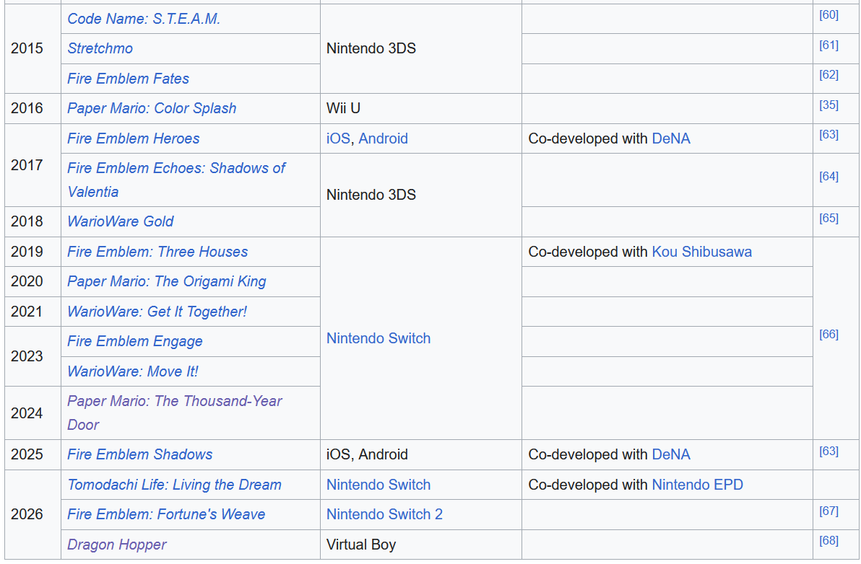861x564 pixels.
Task: Jump to citation [66]
Action: coord(828,335)
